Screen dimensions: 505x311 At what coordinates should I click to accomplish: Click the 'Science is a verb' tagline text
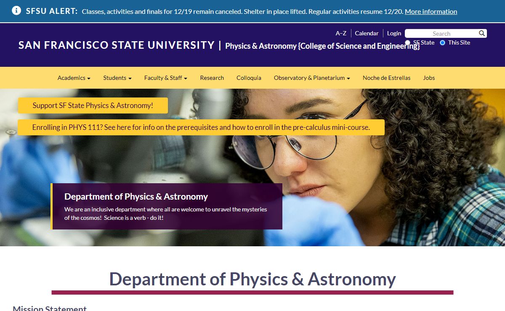pos(133,218)
